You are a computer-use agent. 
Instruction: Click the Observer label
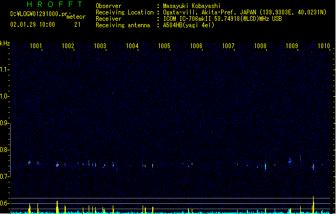(x=108, y=6)
